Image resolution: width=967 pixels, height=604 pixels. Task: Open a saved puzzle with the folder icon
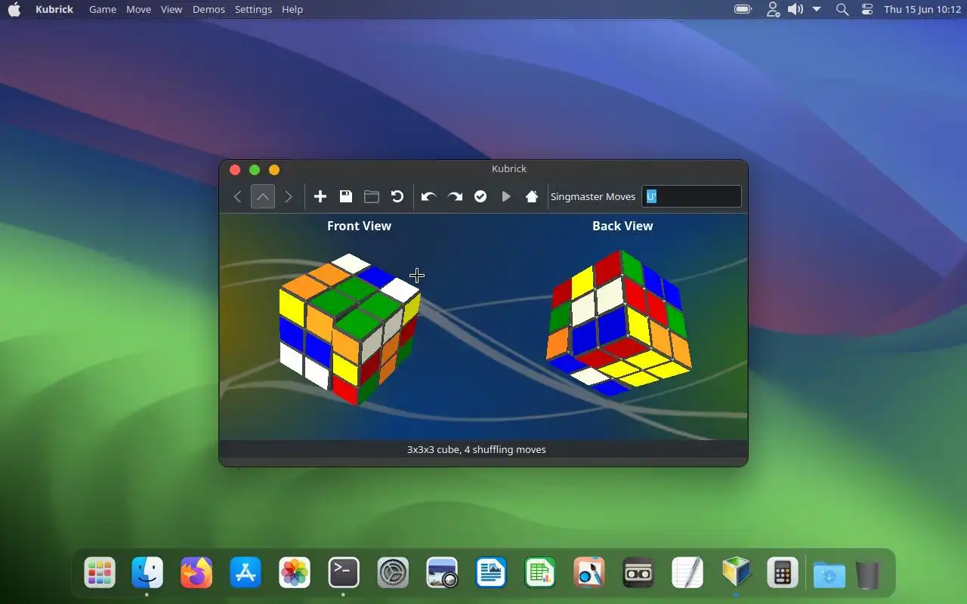click(x=372, y=196)
